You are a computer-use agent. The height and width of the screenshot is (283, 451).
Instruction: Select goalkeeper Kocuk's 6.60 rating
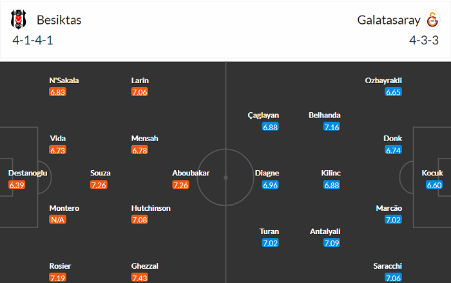pos(434,185)
